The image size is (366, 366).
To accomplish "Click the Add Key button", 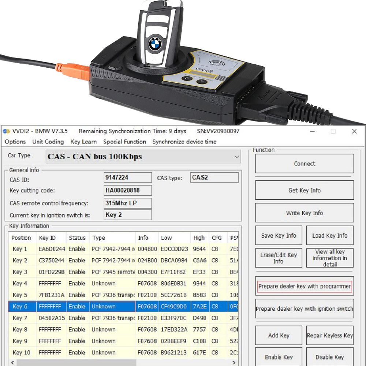I will [x=279, y=335].
